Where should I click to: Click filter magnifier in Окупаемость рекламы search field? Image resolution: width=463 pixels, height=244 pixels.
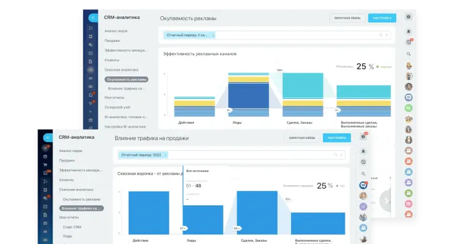pyautogui.click(x=380, y=35)
